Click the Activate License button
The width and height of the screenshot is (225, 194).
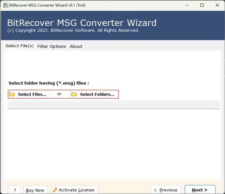point(75,190)
